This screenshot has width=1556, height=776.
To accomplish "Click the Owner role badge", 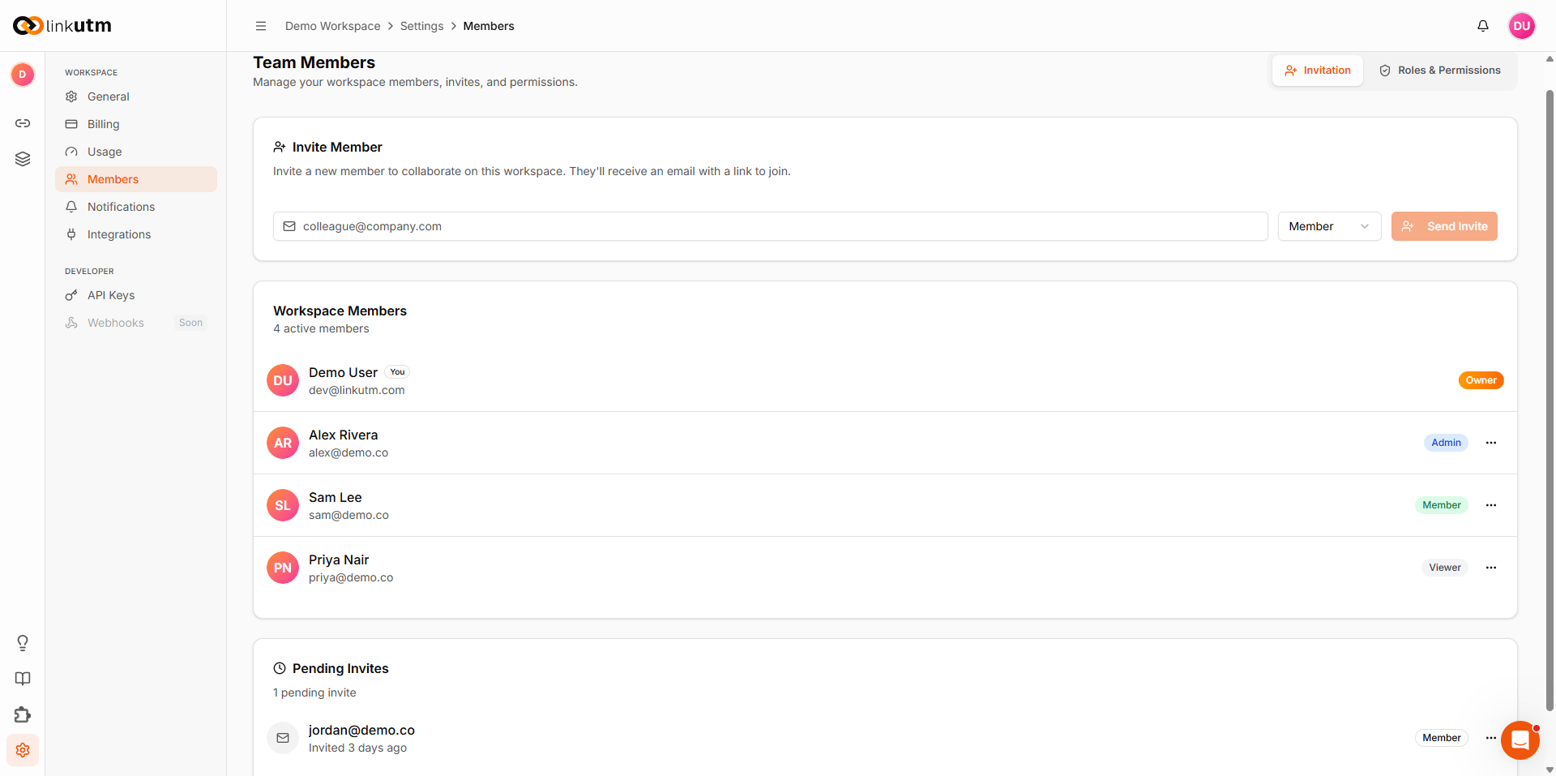I will coord(1481,380).
